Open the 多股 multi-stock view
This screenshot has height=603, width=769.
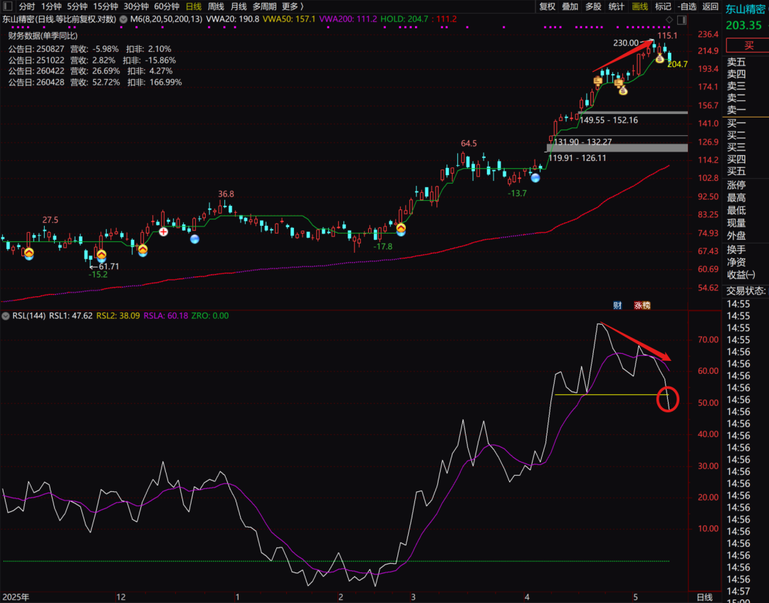pyautogui.click(x=593, y=6)
